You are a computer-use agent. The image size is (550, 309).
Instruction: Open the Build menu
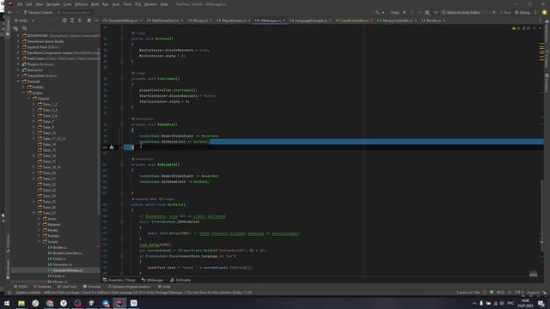(x=95, y=4)
